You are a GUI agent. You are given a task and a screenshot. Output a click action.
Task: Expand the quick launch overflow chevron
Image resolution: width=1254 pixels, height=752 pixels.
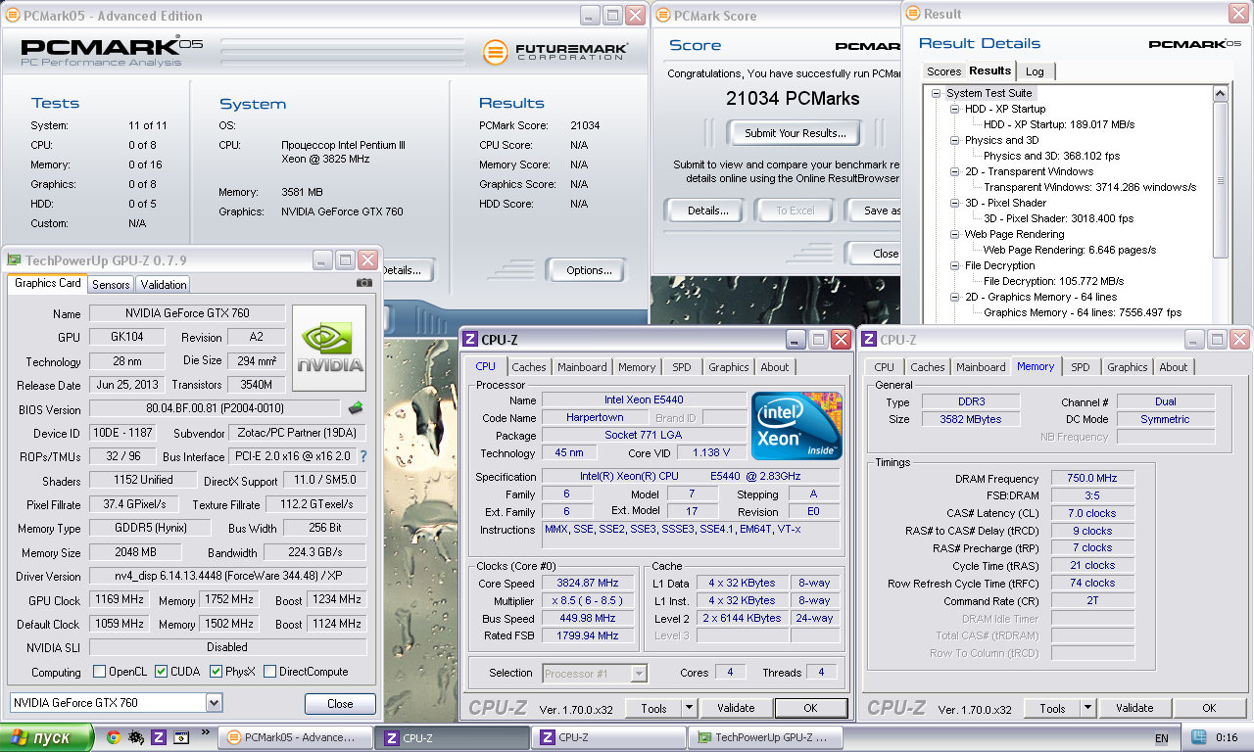(206, 732)
